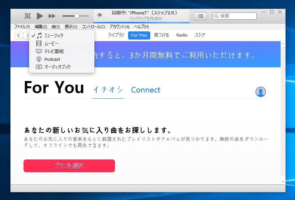Maximize the iTunes window
The height and width of the screenshot is (200, 295).
pos(272,12)
